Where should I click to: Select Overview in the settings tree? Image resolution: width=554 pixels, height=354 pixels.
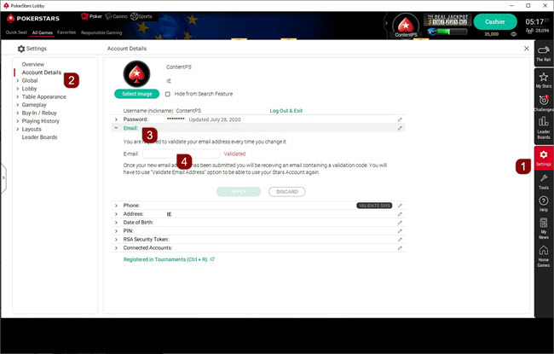(x=33, y=64)
